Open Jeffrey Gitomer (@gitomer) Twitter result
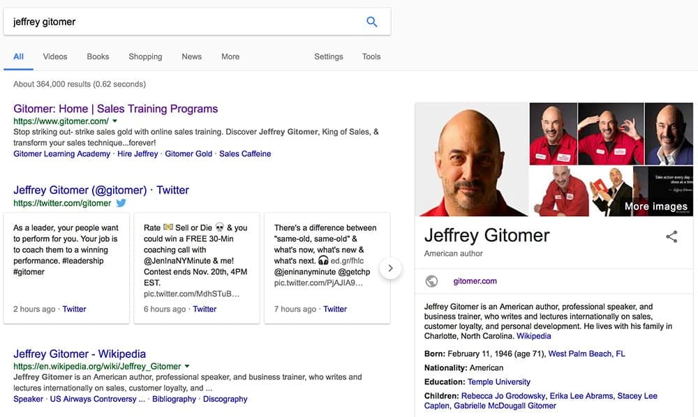 (x=101, y=190)
